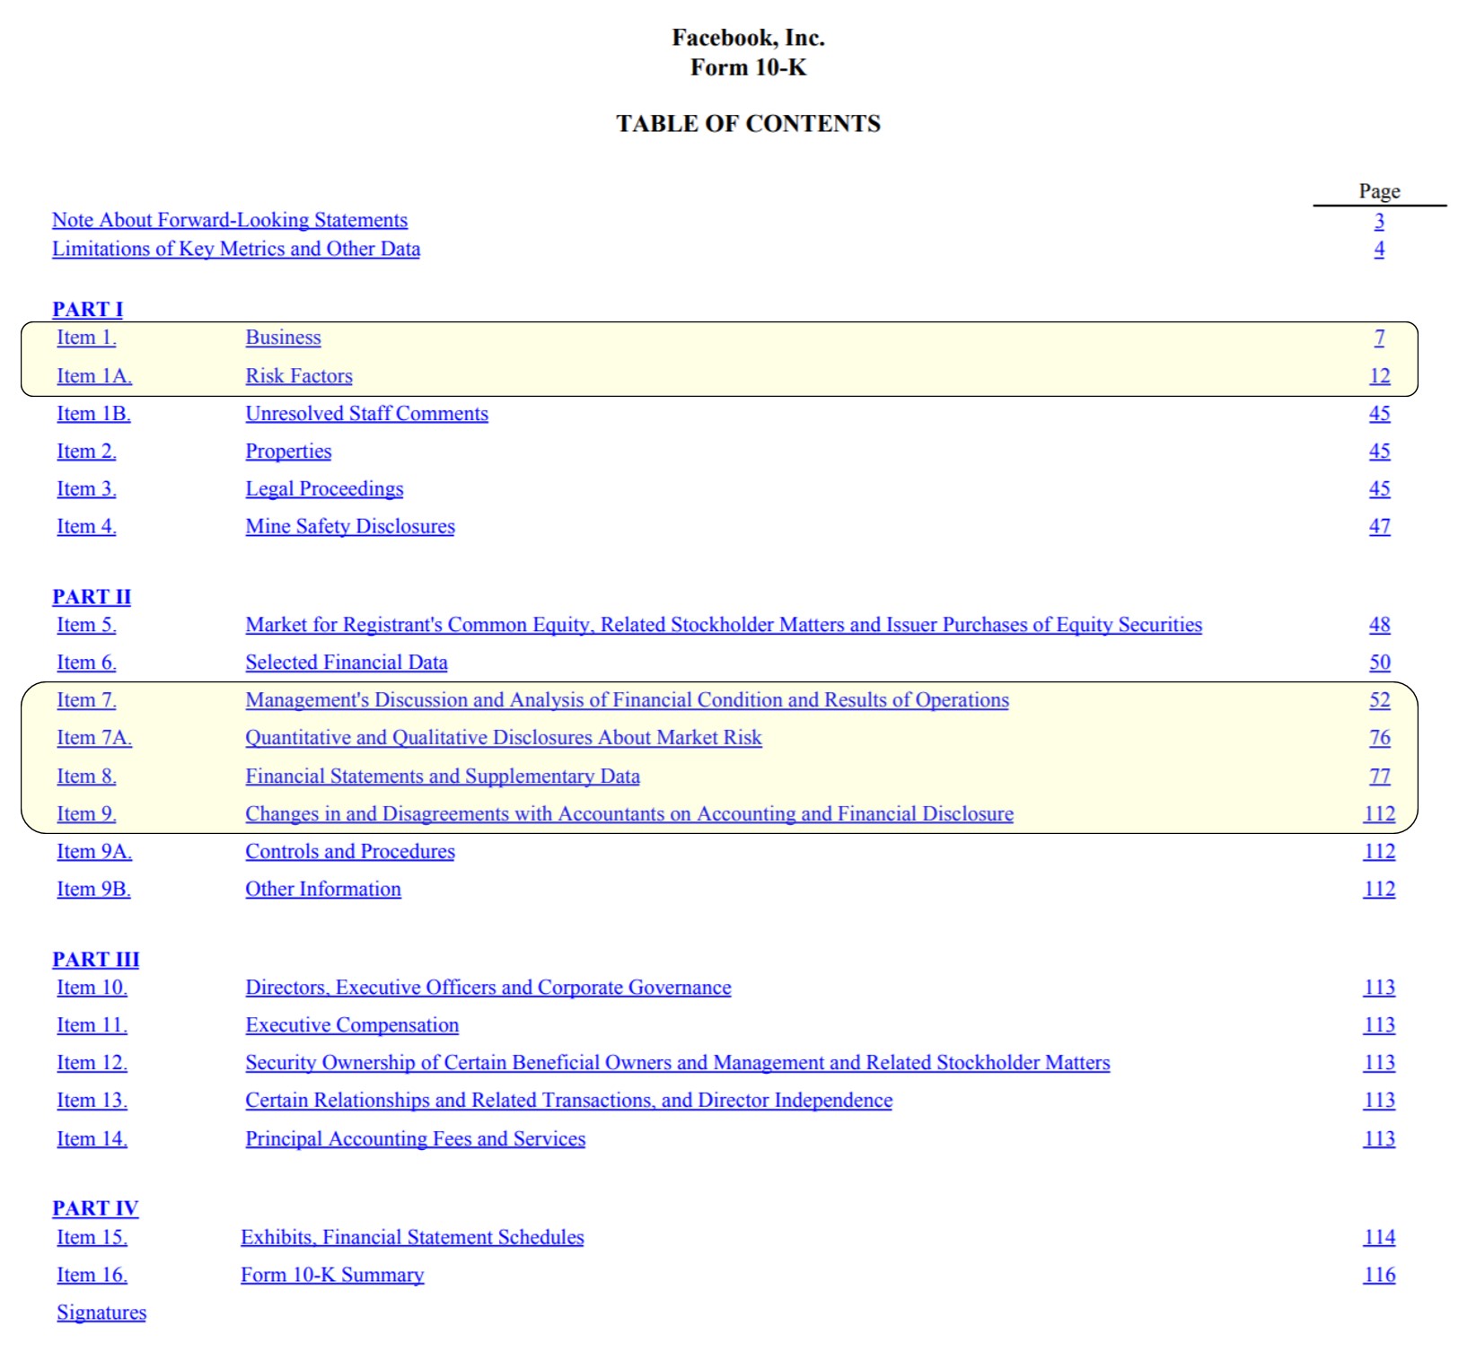This screenshot has height=1352, width=1476.
Task: Click the 'Item 6.' label link
Action: (86, 663)
